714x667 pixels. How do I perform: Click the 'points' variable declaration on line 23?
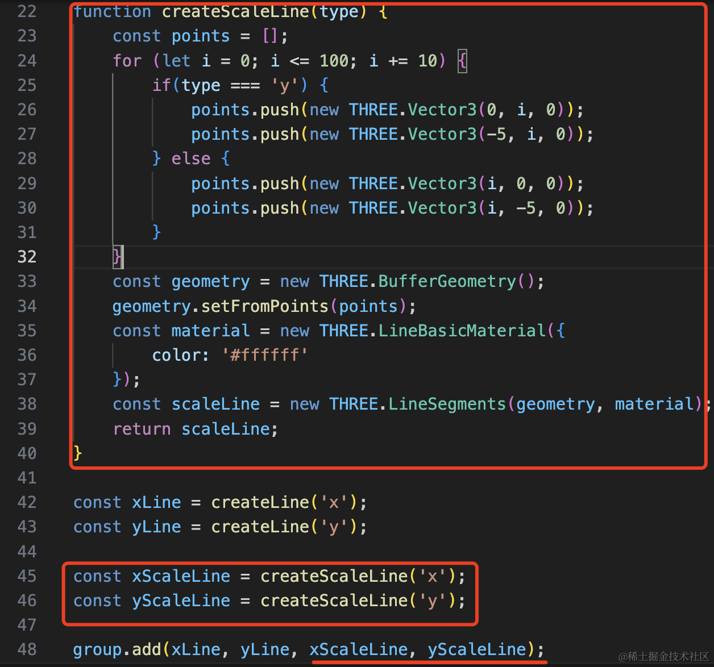201,36
